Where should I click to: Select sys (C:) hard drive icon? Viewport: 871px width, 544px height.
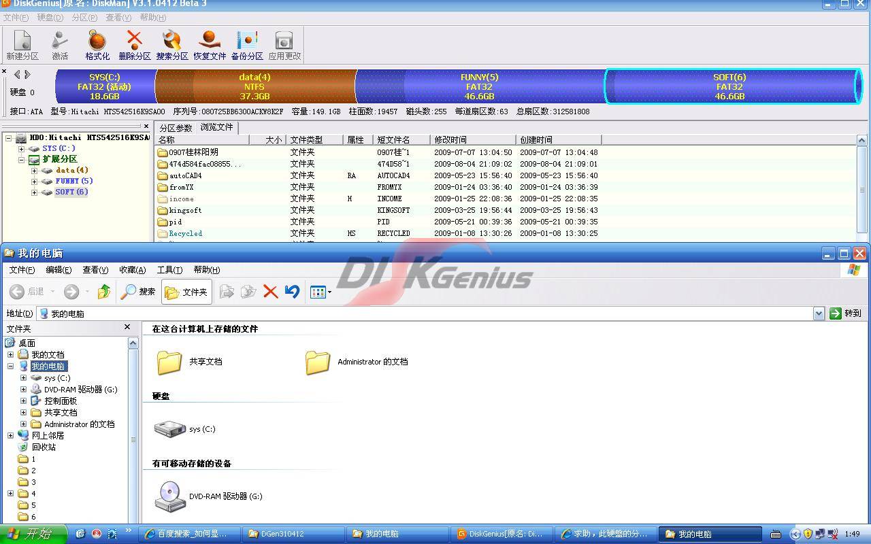point(169,428)
